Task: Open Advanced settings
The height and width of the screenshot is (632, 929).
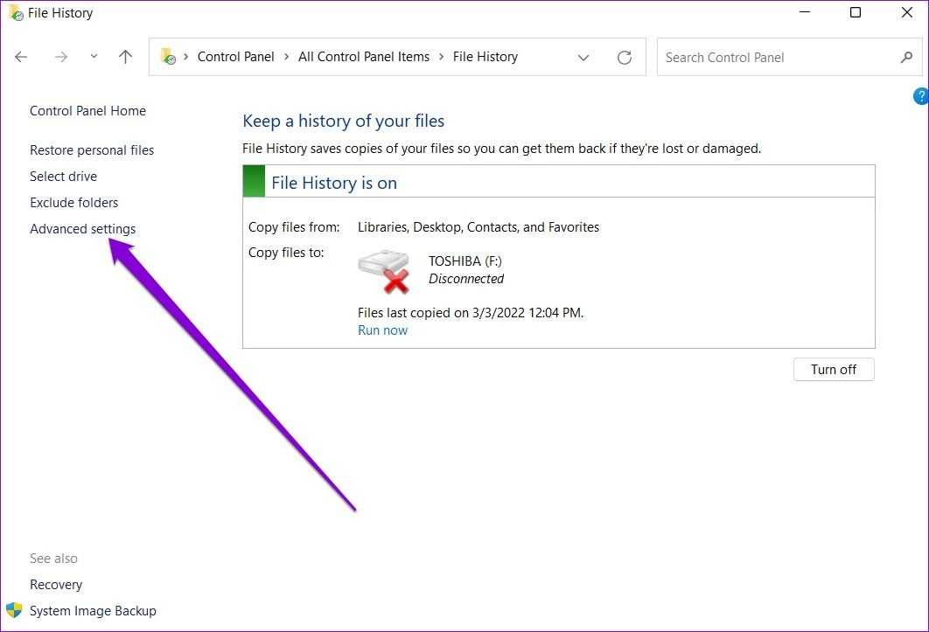Action: (x=82, y=229)
